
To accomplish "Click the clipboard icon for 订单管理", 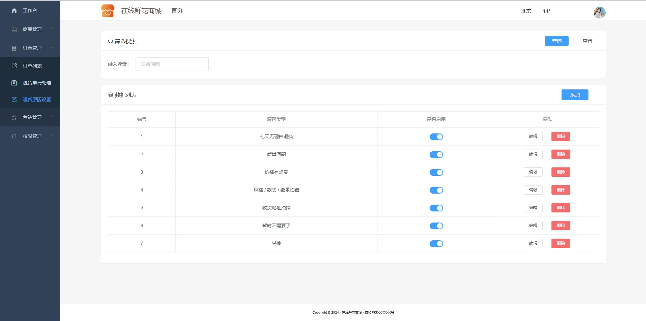I will (x=14, y=48).
